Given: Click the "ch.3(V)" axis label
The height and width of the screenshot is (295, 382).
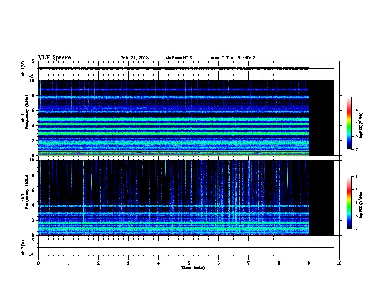Looking at the screenshot, I should pos(23,247).
